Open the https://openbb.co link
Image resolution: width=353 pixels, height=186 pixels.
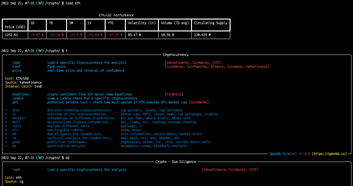tap(330, 154)
